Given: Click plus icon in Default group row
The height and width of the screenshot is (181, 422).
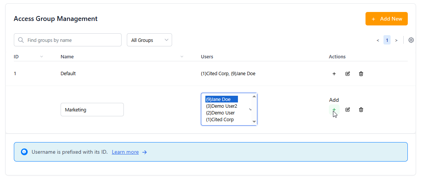Looking at the screenshot, I should point(334,74).
